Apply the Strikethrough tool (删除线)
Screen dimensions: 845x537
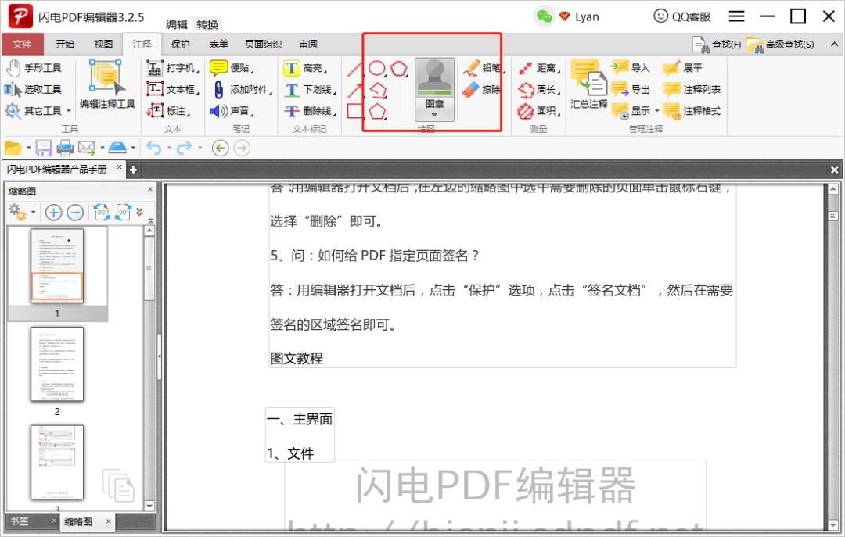click(x=310, y=111)
